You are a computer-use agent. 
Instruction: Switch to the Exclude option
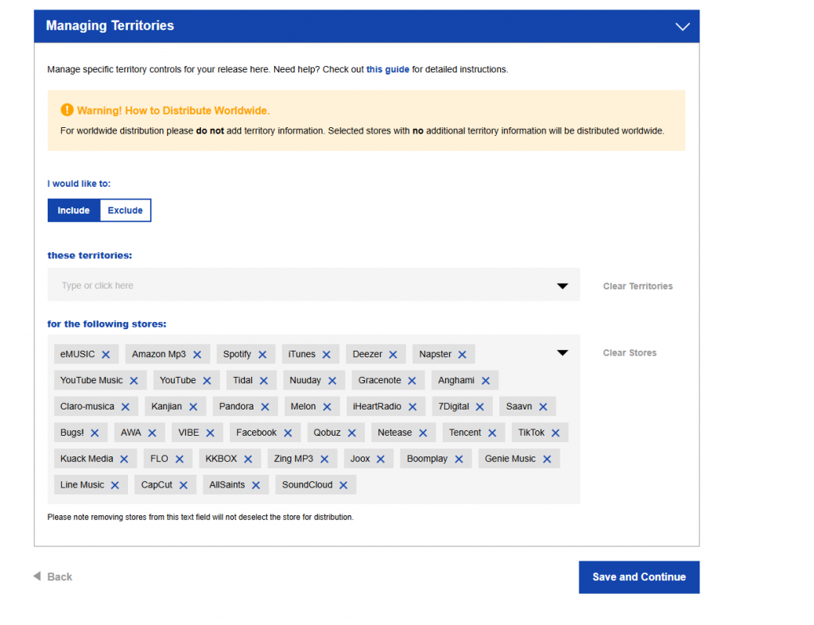[x=125, y=211]
